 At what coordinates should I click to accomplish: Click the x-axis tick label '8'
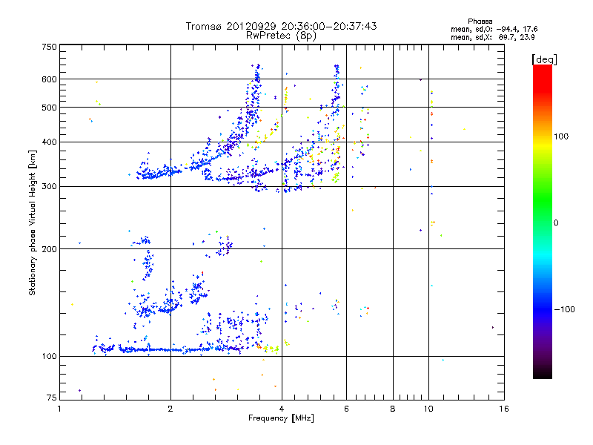click(393, 409)
